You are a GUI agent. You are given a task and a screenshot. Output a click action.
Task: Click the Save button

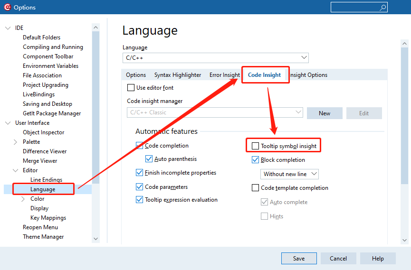(x=299, y=259)
